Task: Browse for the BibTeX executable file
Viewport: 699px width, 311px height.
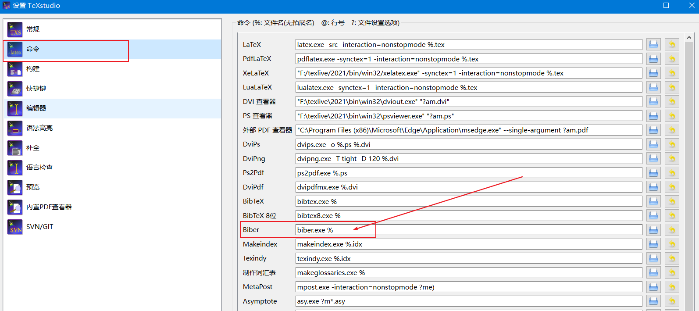Action: 653,201
